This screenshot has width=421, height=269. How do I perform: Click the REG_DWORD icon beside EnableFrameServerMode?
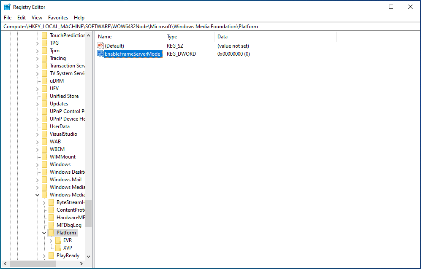100,54
